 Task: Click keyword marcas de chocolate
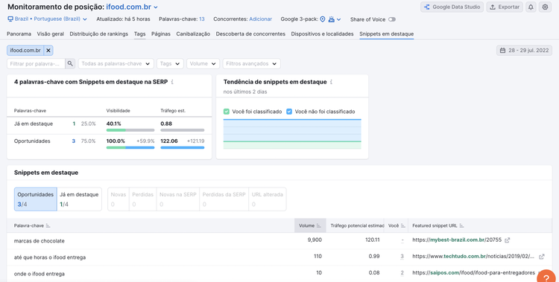point(40,240)
